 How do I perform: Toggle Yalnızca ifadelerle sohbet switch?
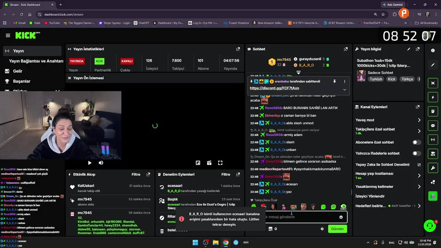[x=417, y=153]
